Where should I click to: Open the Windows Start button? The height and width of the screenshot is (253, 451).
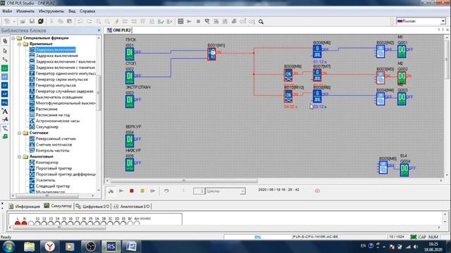pos(8,247)
